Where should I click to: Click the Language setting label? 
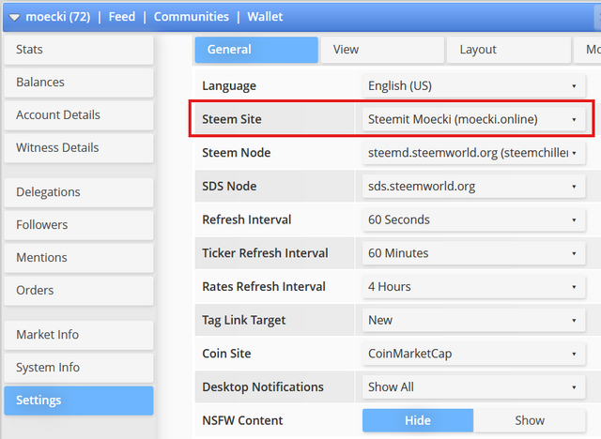[x=229, y=86]
